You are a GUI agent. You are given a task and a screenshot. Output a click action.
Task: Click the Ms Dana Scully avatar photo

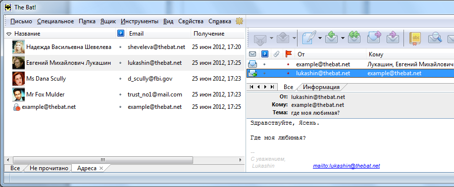coord(18,79)
